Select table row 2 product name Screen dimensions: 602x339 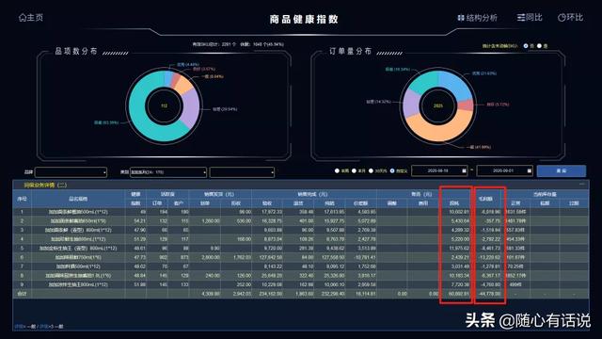(78, 221)
